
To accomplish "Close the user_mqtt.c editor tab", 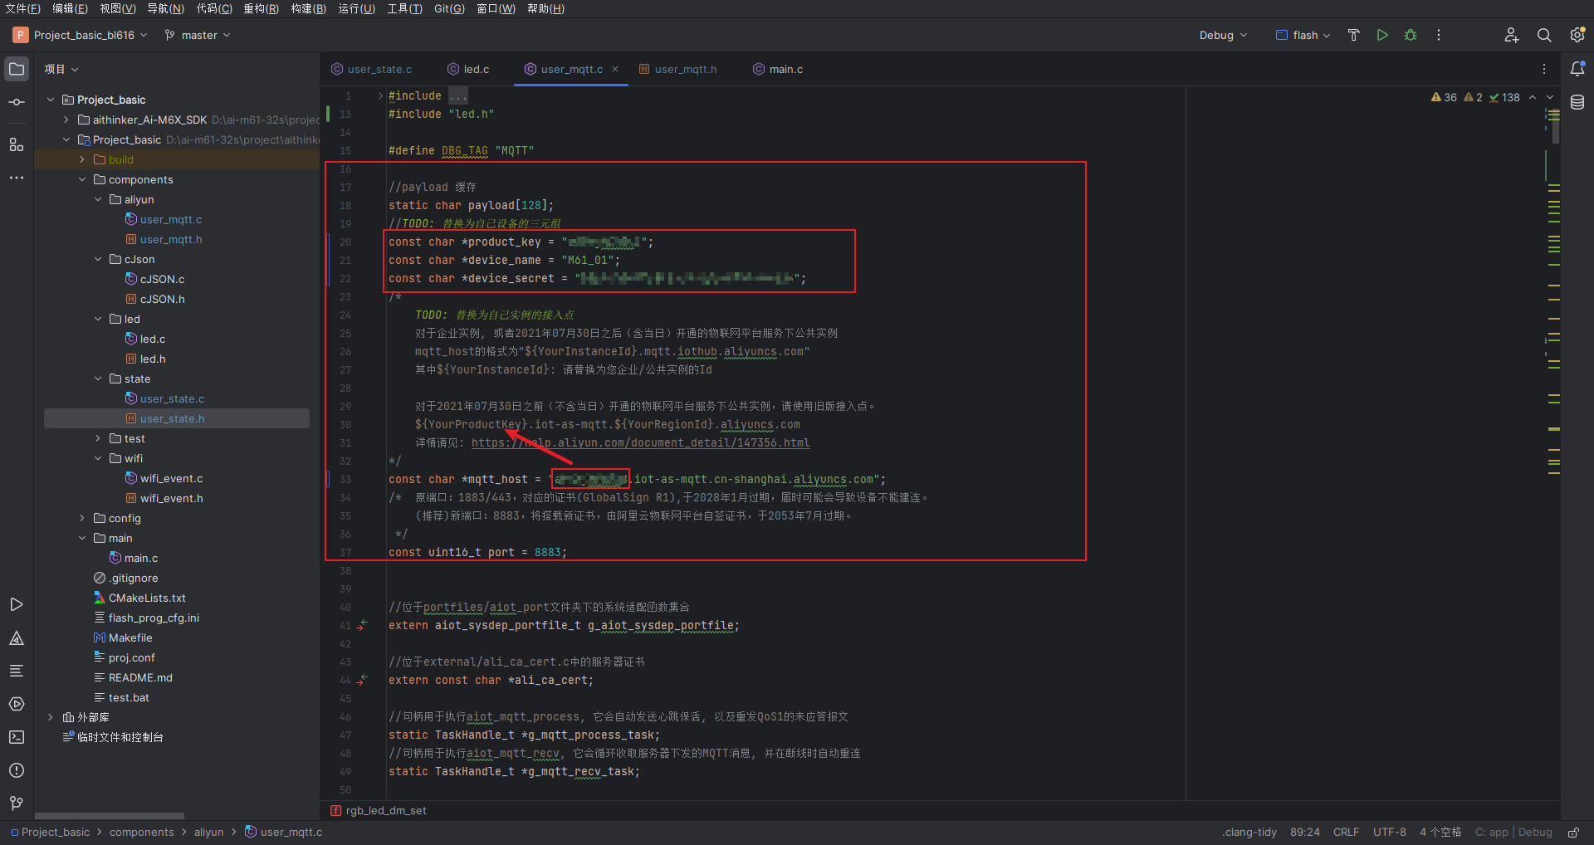I will pyautogui.click(x=615, y=69).
